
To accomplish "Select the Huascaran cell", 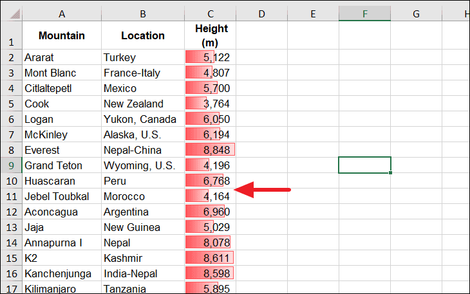I will (62, 181).
